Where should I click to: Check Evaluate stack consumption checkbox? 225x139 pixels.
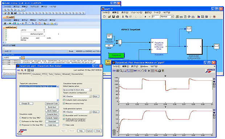point(64,100)
